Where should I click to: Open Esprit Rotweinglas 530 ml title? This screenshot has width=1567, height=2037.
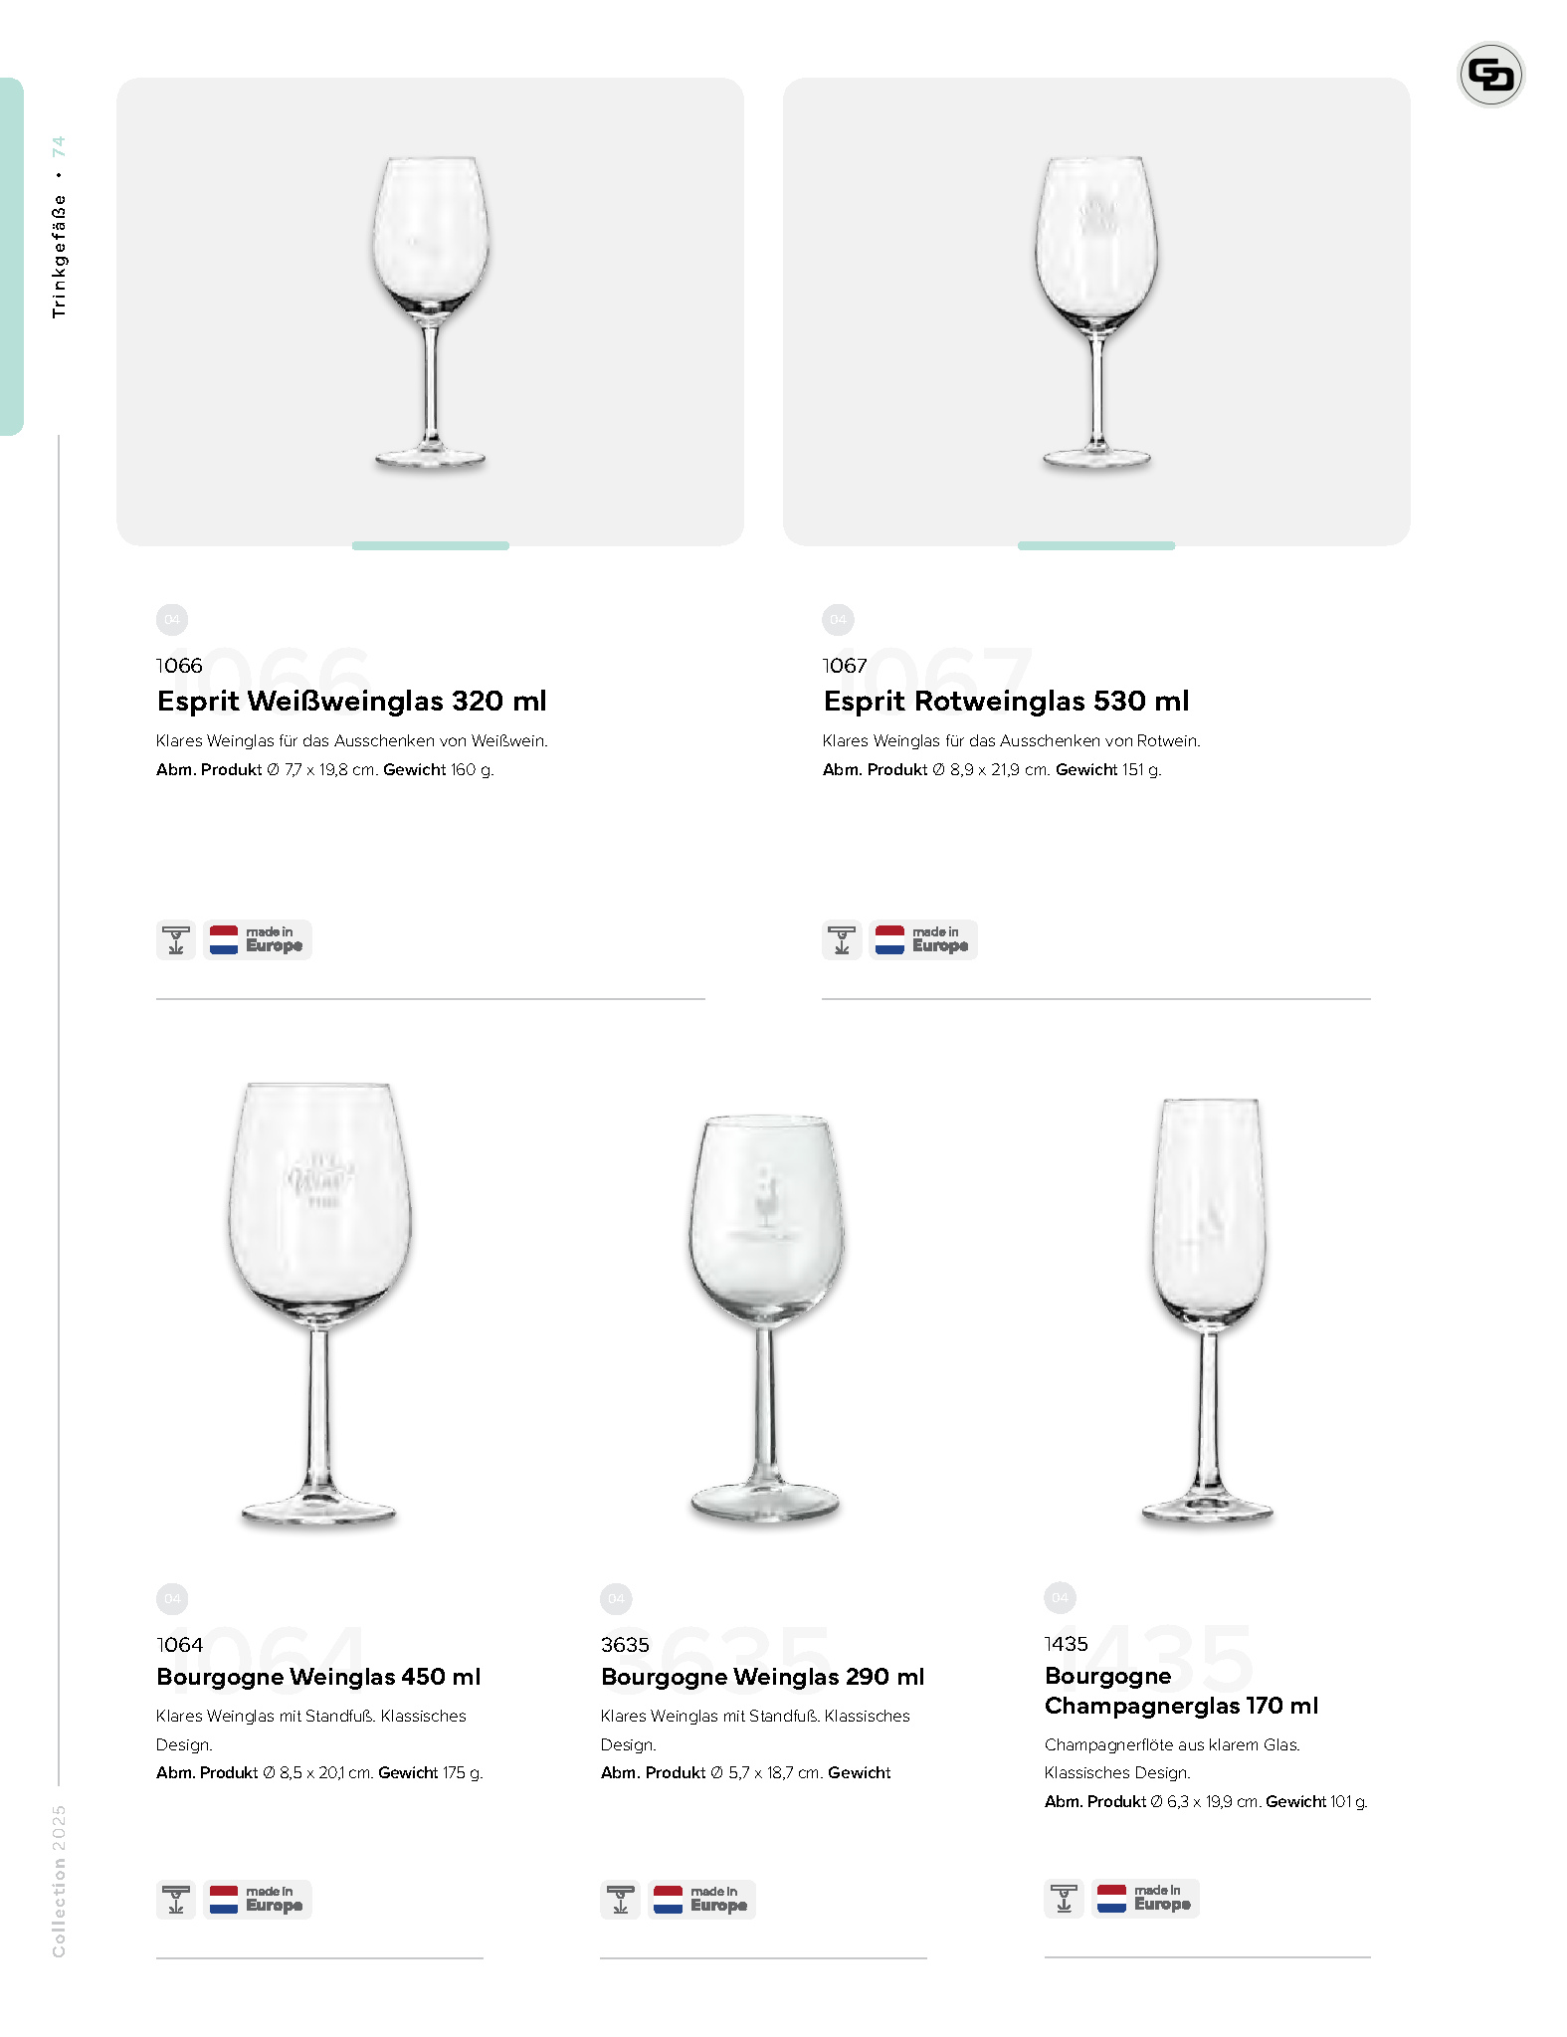1006,701
